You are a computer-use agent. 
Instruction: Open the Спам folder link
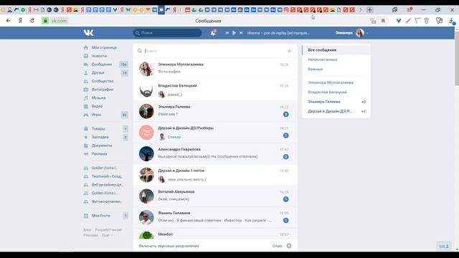tap(277, 246)
